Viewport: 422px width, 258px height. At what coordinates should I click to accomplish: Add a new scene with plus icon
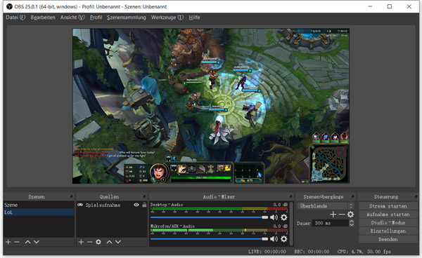(8, 242)
